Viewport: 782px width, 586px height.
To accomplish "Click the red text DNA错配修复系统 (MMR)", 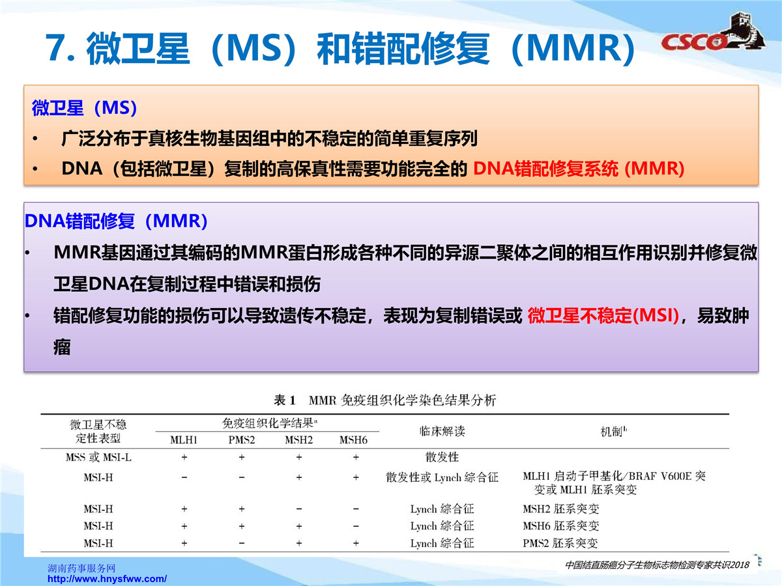I will pos(579,169).
